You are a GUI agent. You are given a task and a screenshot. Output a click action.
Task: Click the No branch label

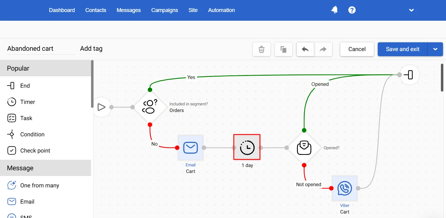154,144
